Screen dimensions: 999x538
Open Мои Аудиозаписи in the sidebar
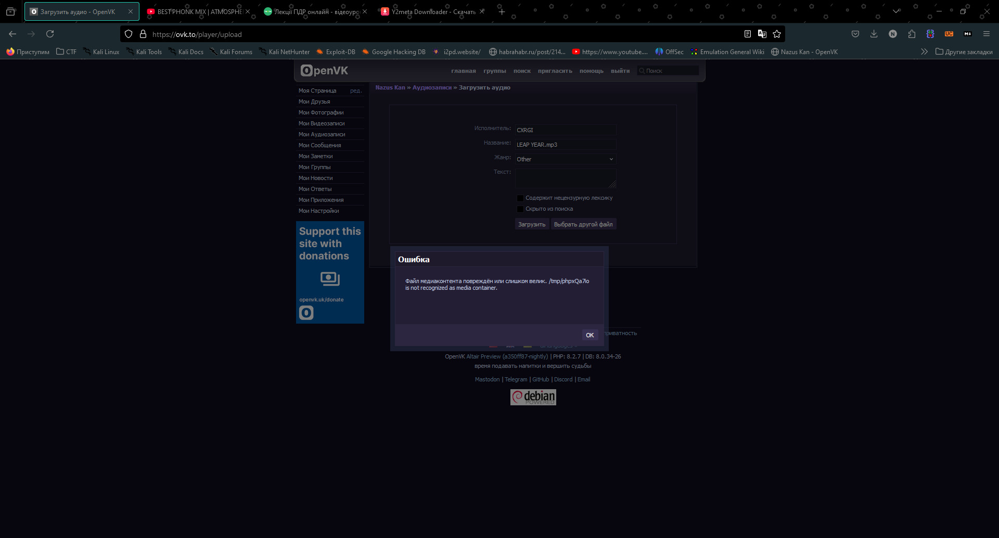tap(322, 134)
